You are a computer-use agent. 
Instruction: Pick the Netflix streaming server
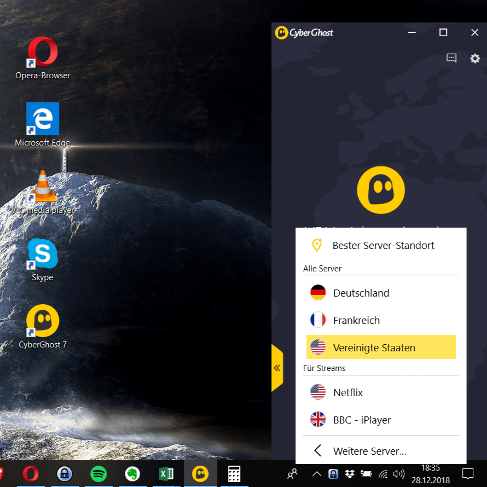381,392
